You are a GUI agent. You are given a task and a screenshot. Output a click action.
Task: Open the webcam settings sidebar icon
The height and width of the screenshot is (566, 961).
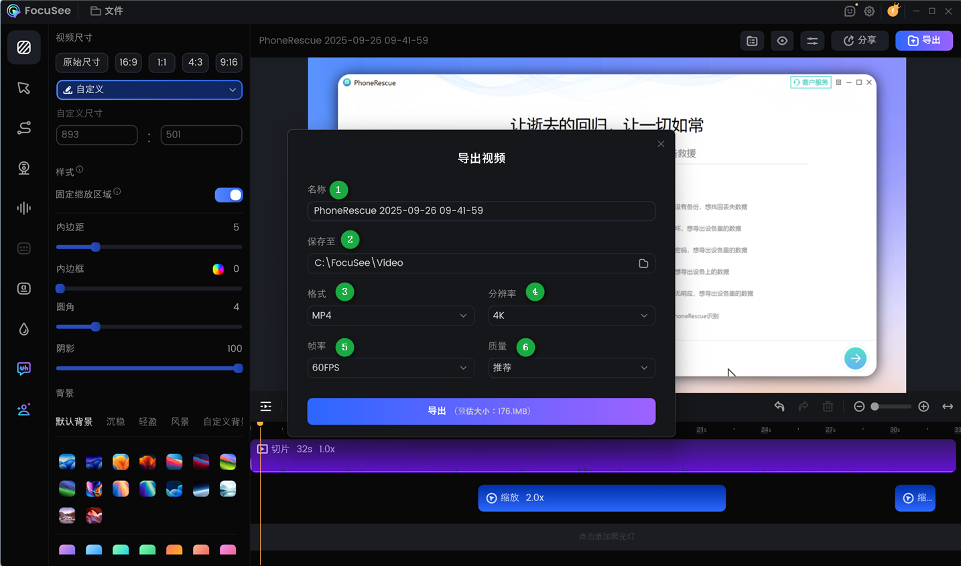coord(24,168)
